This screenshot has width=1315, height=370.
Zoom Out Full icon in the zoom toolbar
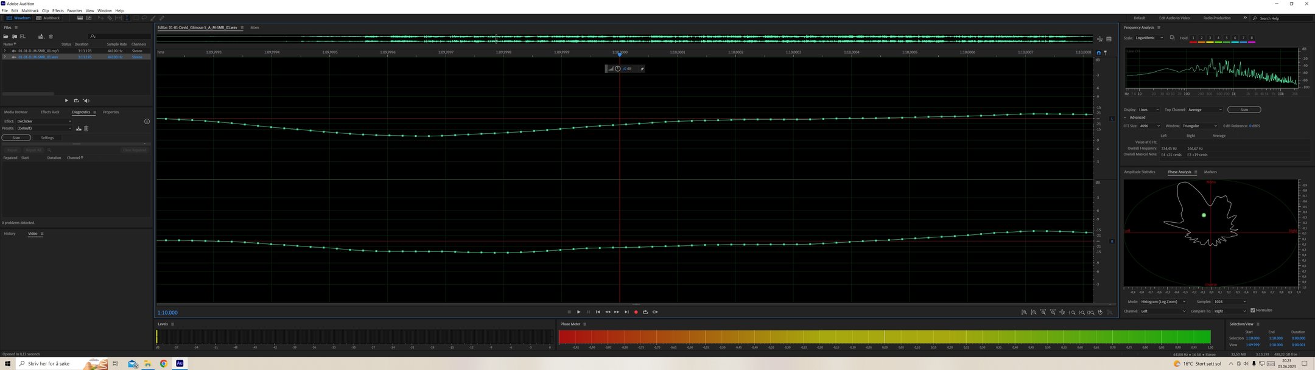pyautogui.click(x=1062, y=312)
